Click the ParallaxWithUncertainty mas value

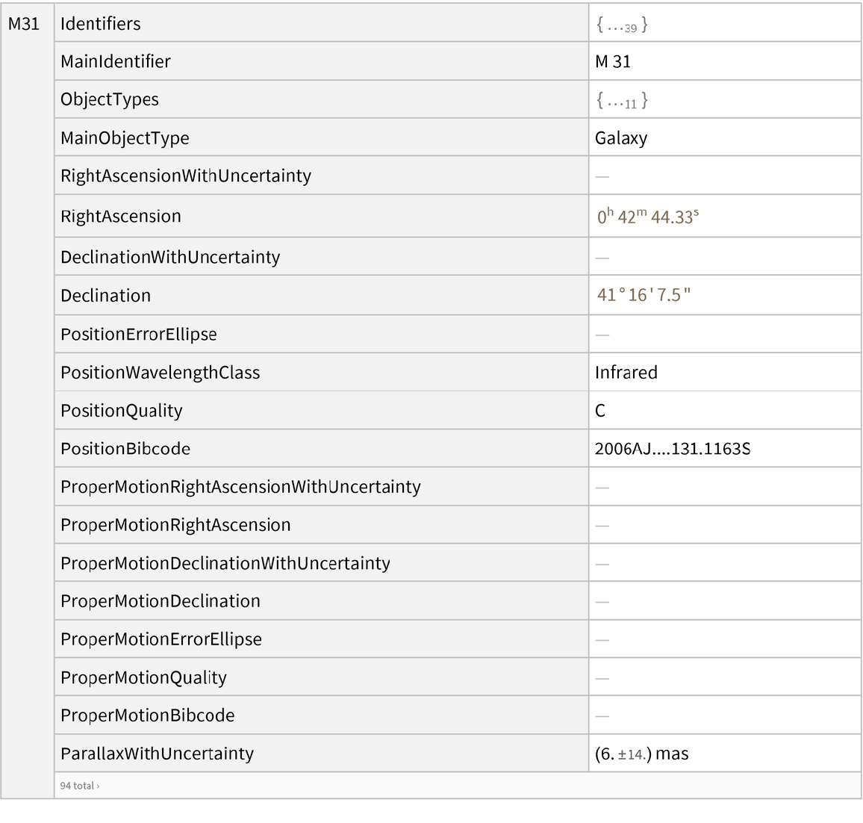(x=641, y=754)
